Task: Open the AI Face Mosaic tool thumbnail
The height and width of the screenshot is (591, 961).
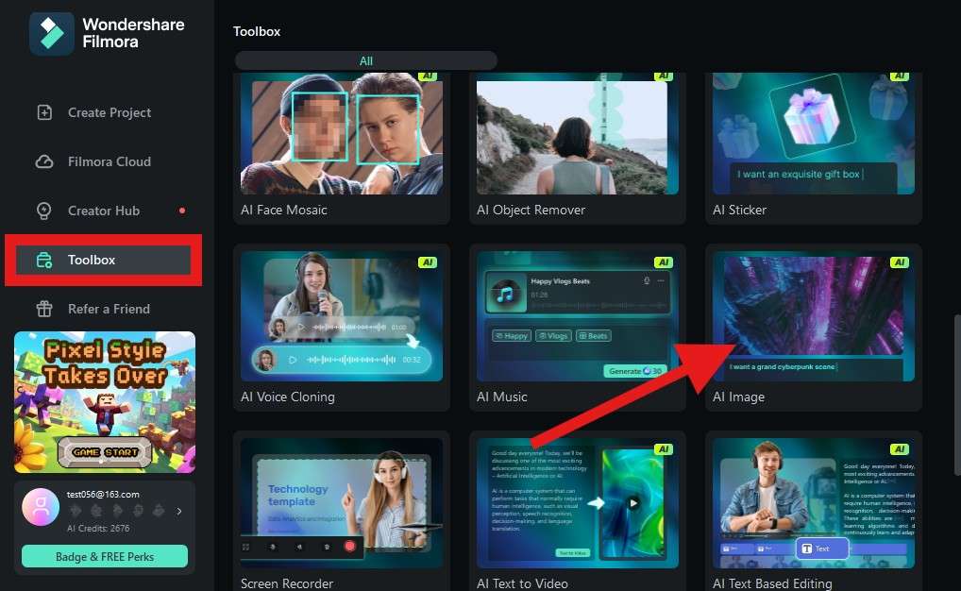Action: 342,134
